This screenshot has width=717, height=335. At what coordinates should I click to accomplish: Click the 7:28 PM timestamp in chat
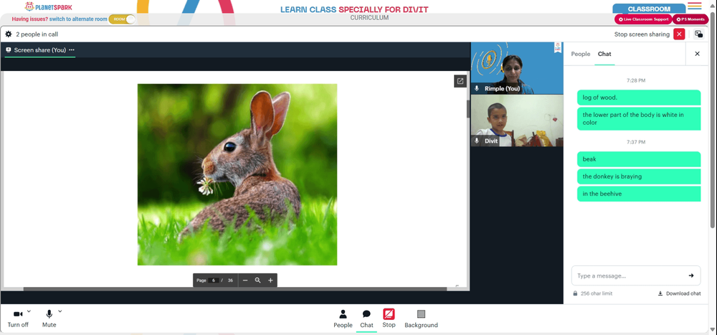(x=636, y=80)
